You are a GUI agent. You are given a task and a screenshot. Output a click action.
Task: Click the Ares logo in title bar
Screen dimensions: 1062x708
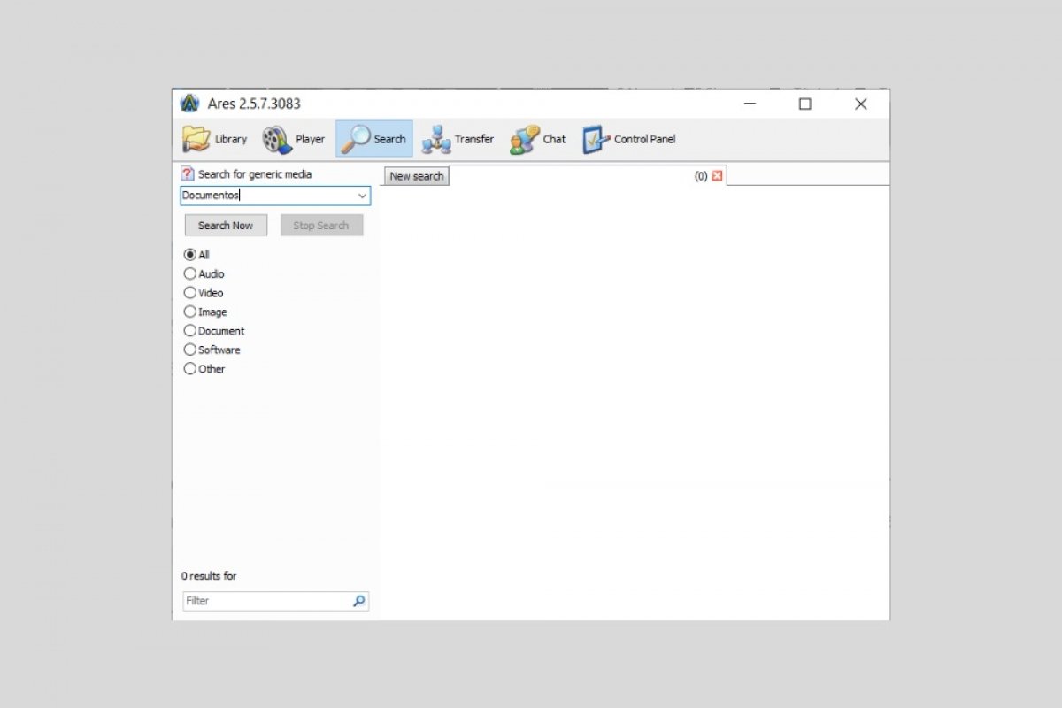tap(189, 104)
